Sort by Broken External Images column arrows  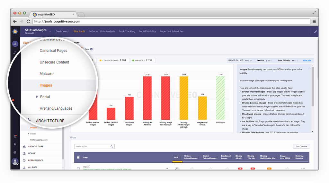tap(218, 157)
